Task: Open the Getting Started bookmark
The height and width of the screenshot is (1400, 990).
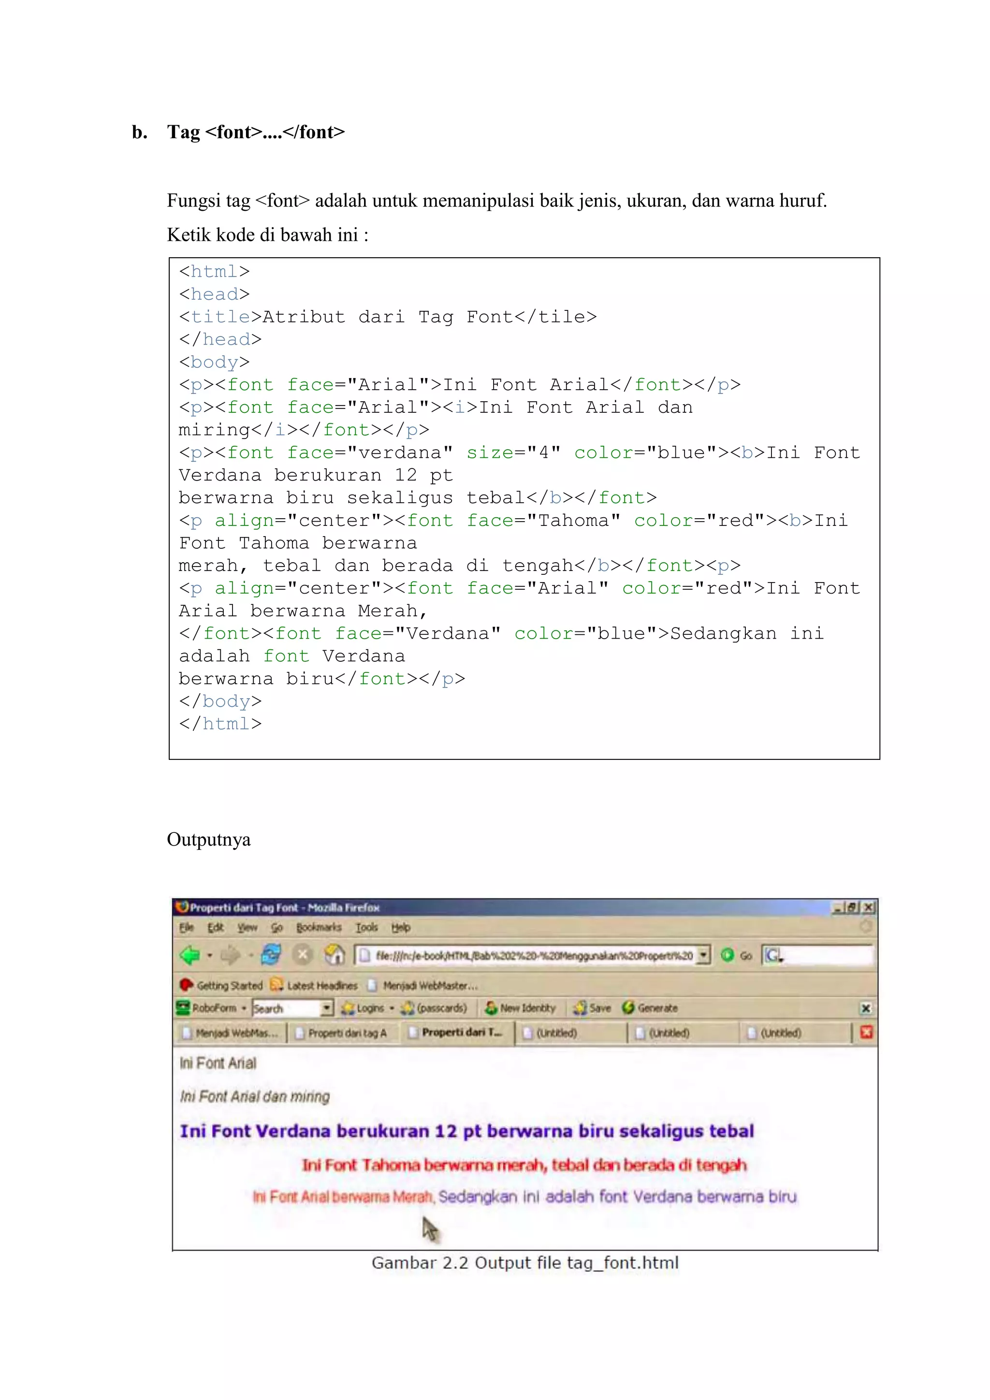Action: click(221, 985)
